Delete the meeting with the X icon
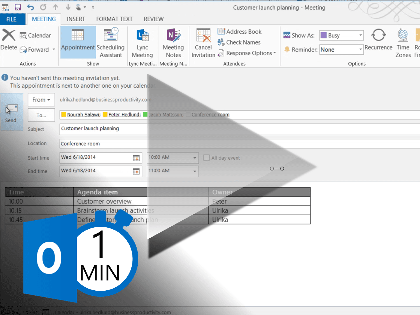 [9, 36]
